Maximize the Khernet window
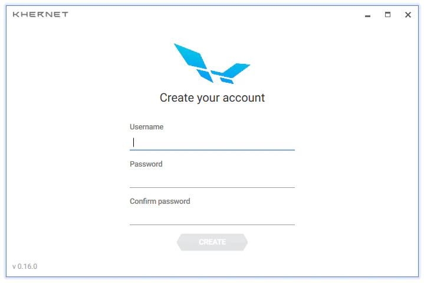Image resolution: width=424 pixels, height=283 pixels. coord(387,15)
